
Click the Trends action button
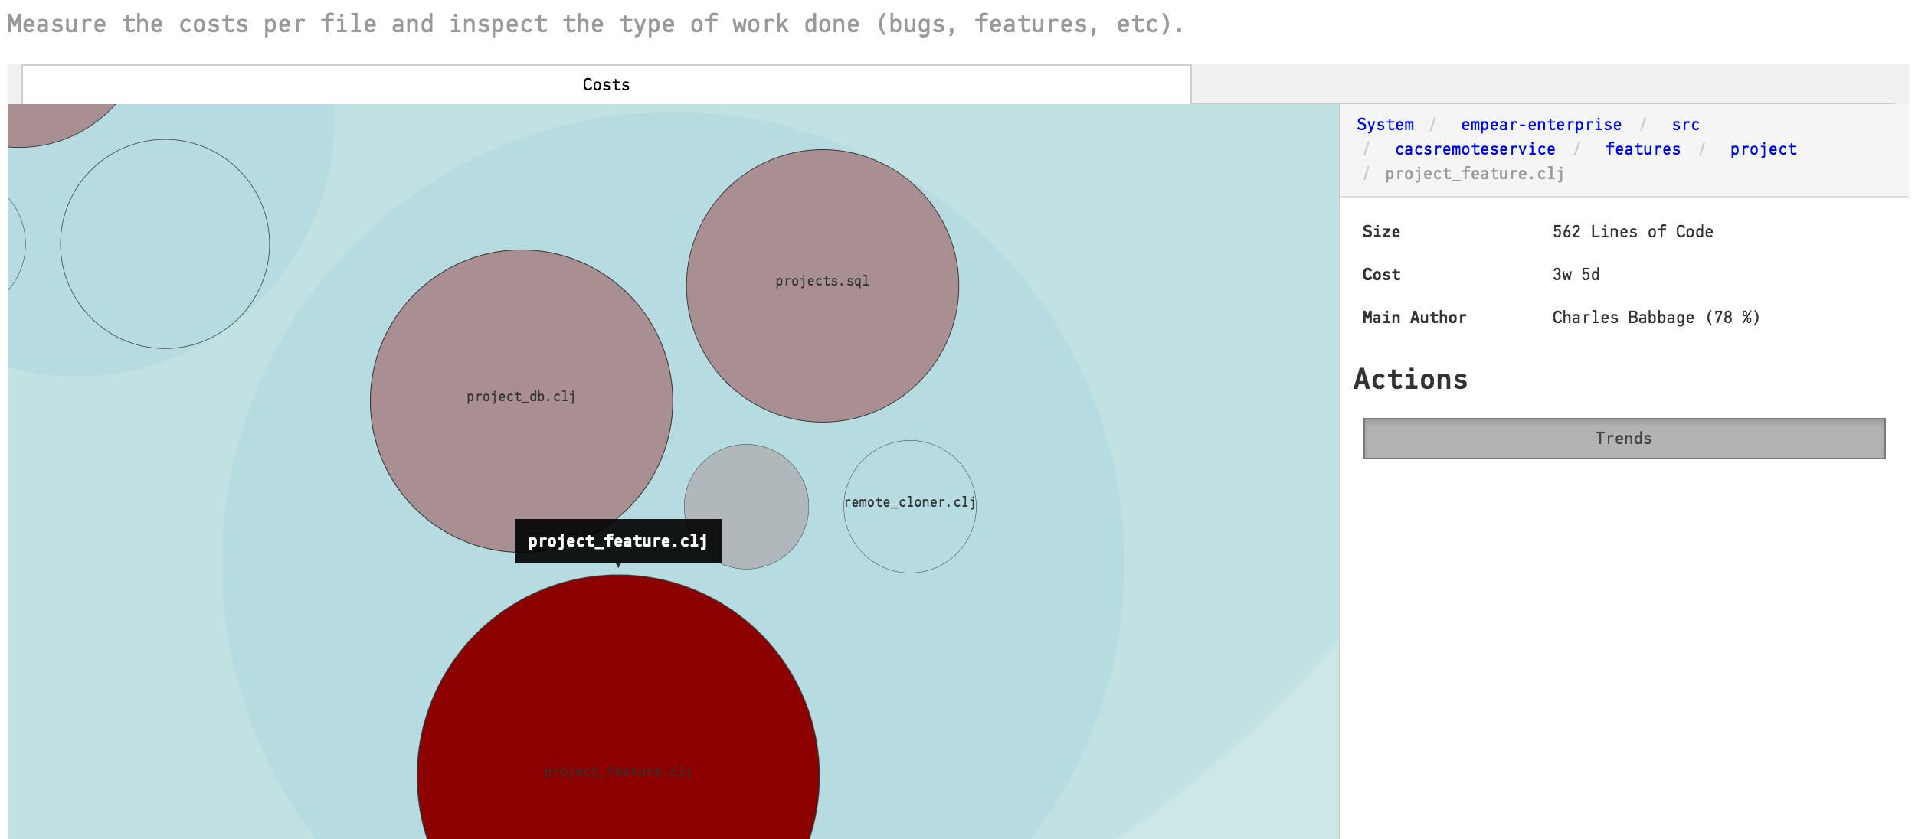1623,438
